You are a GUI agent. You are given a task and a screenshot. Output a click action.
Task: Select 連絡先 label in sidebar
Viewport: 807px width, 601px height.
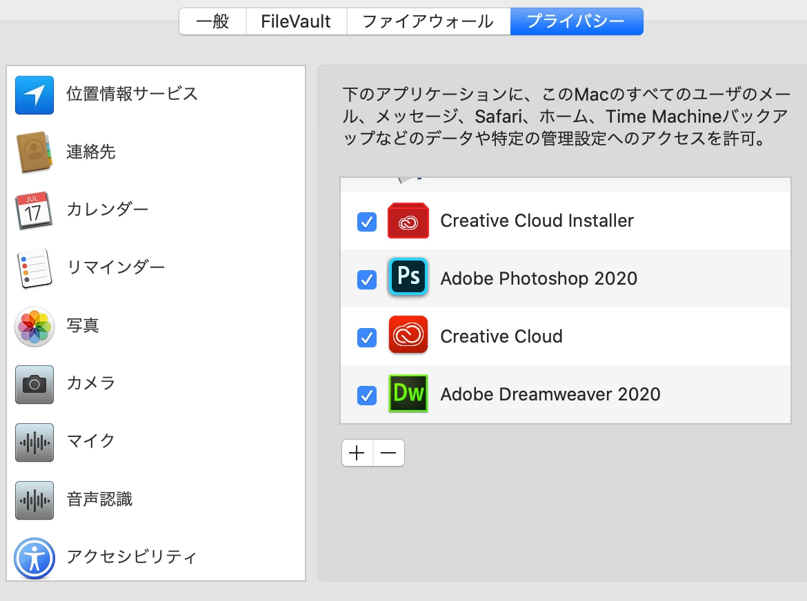click(x=91, y=152)
